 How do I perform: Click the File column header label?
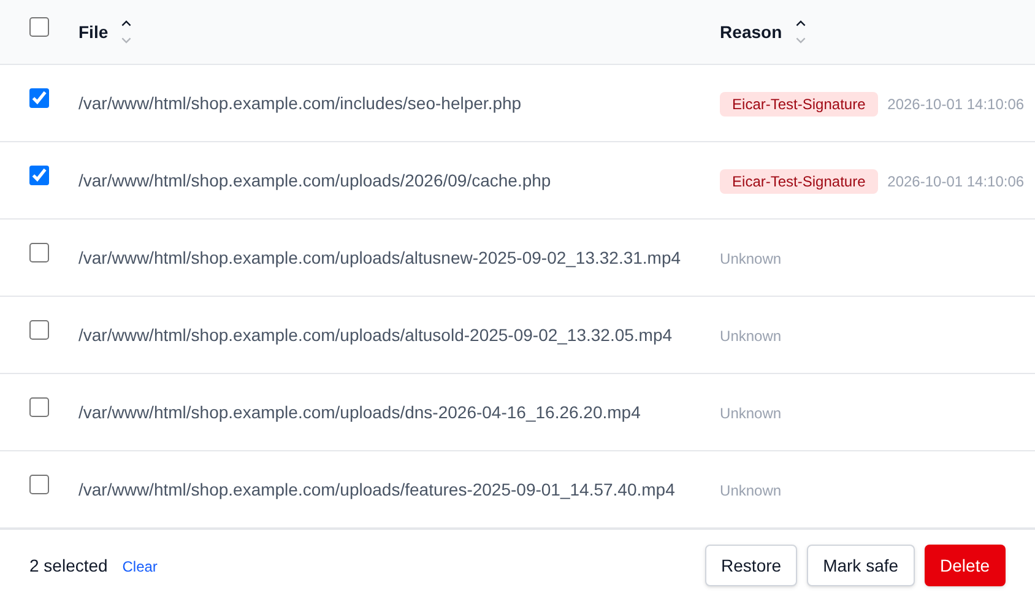click(x=93, y=33)
